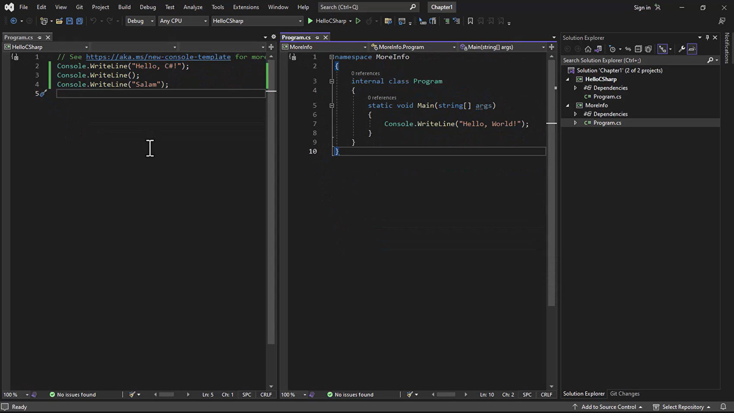
Task: Click the uncomment selected lines icon
Action: [456, 21]
